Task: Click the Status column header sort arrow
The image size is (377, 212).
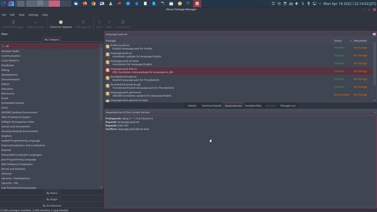Action: 350,41
